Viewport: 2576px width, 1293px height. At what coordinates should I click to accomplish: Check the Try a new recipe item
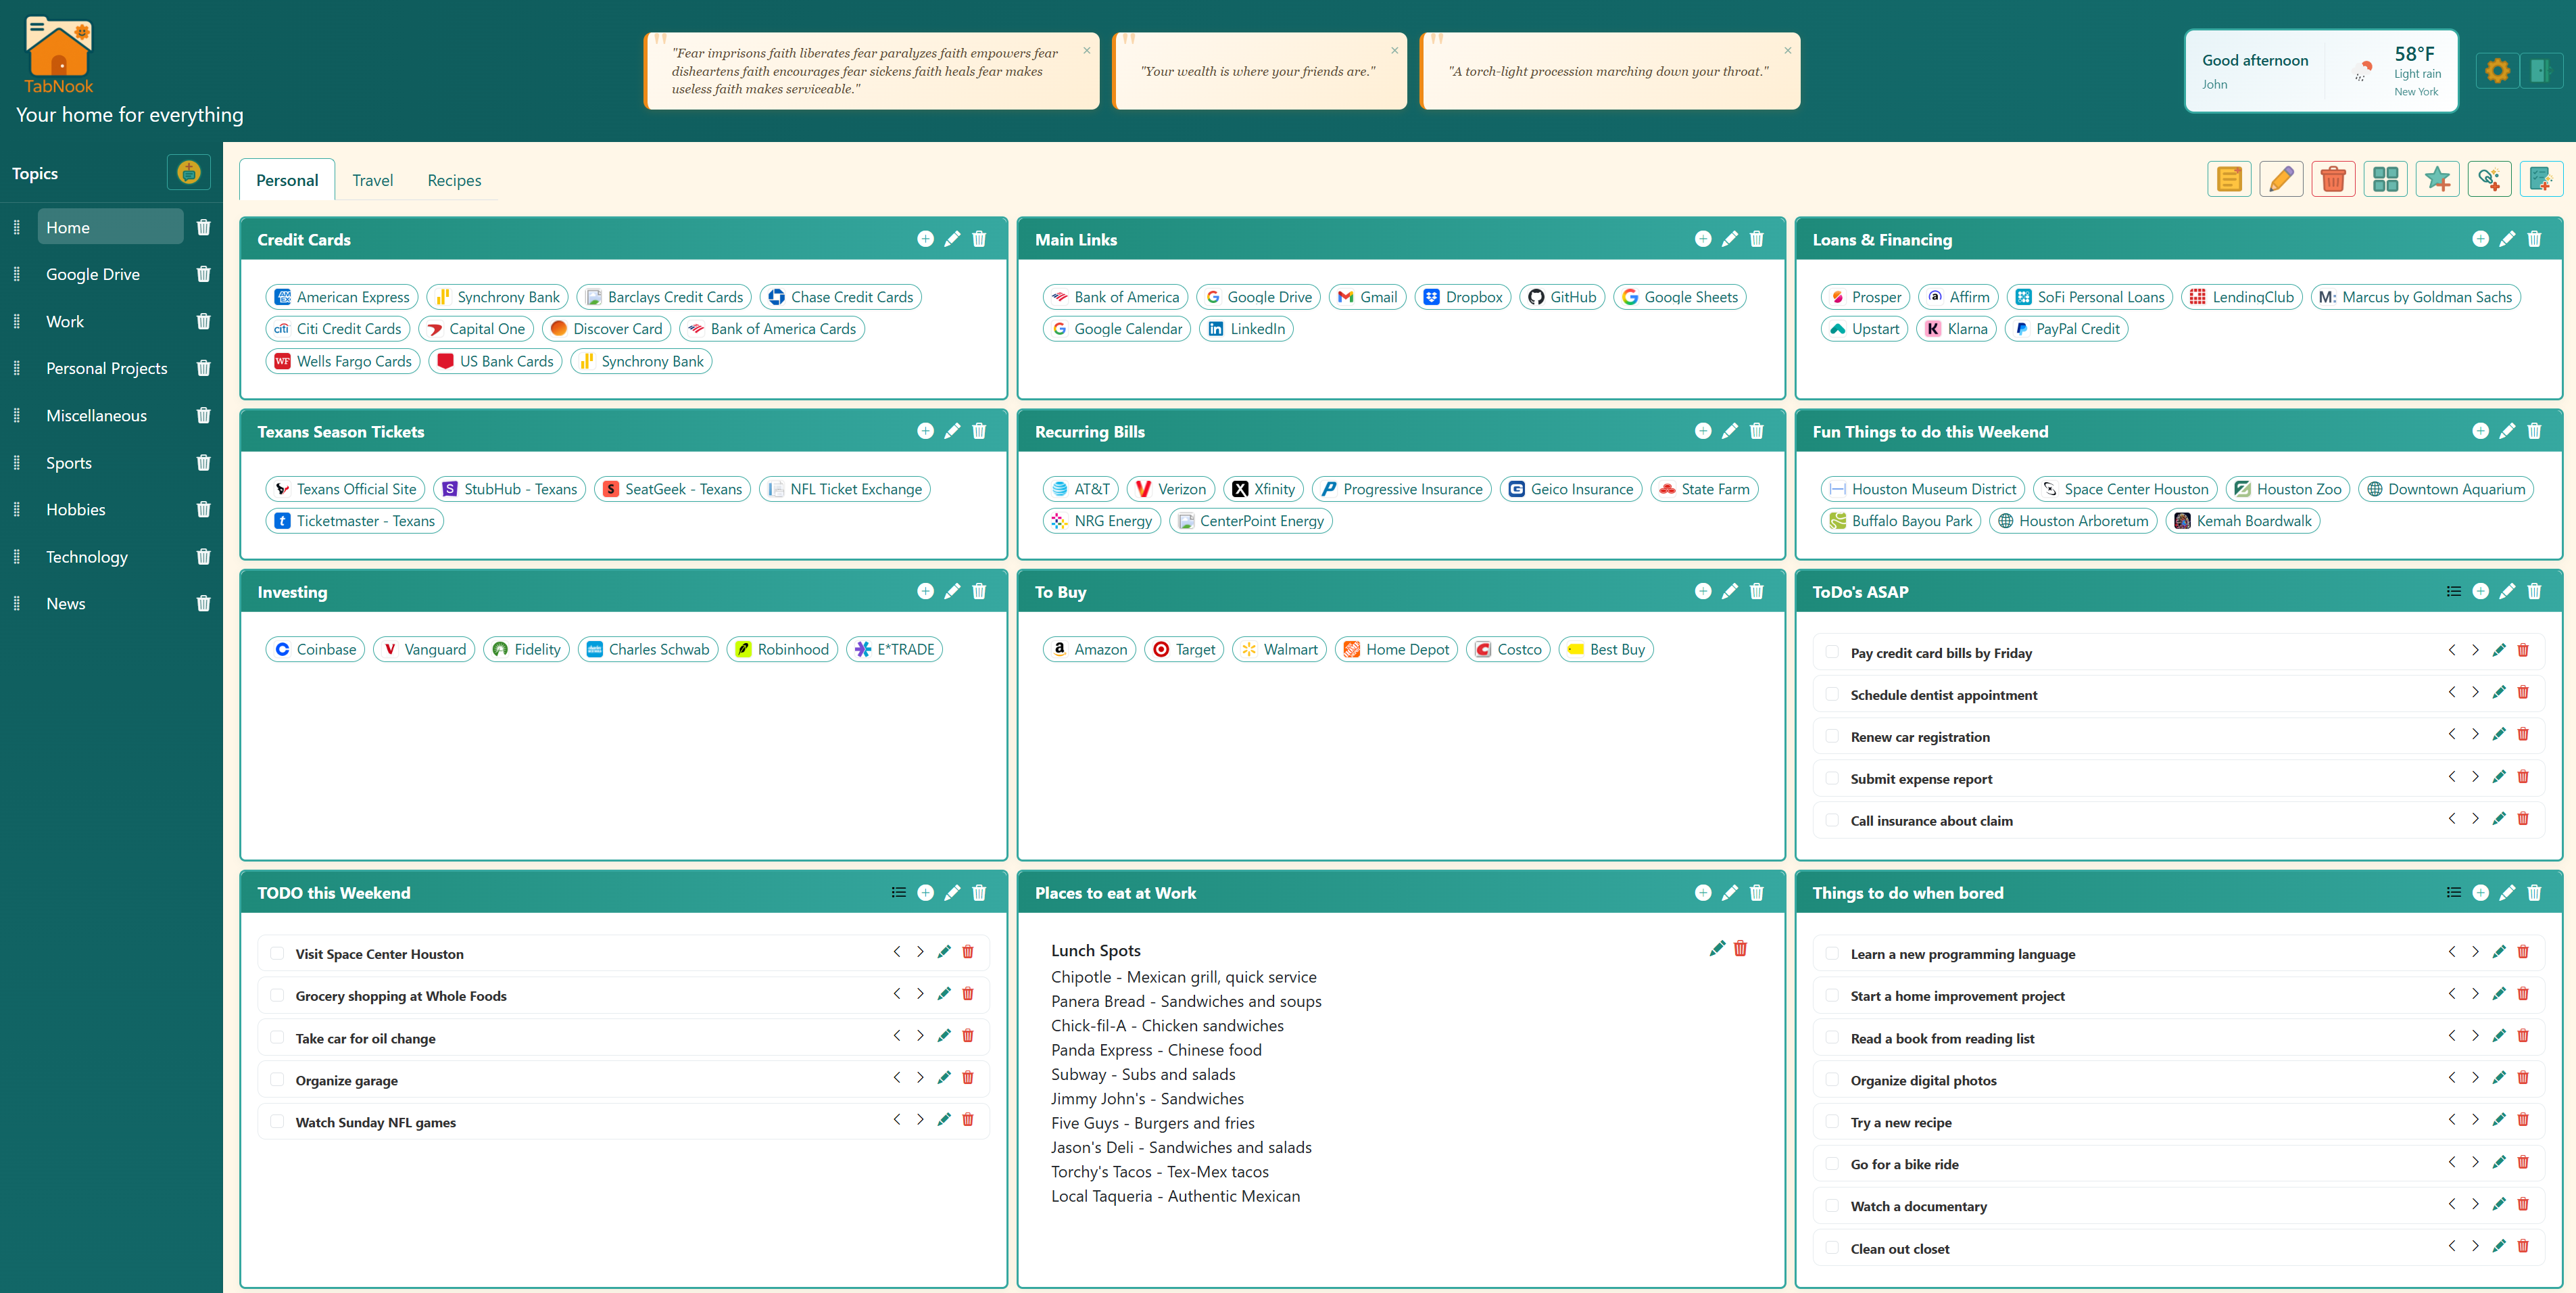point(1831,1122)
